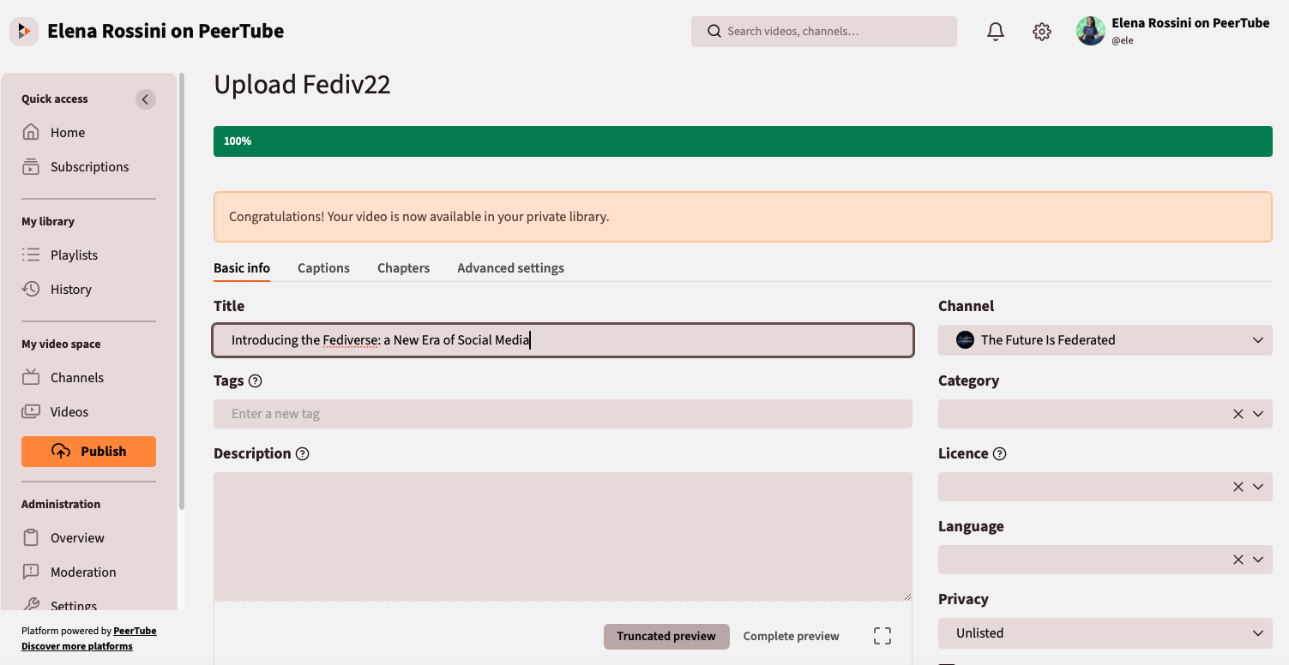This screenshot has height=665, width=1289.
Task: Collapse the sidebar with the chevron button
Action: [146, 99]
